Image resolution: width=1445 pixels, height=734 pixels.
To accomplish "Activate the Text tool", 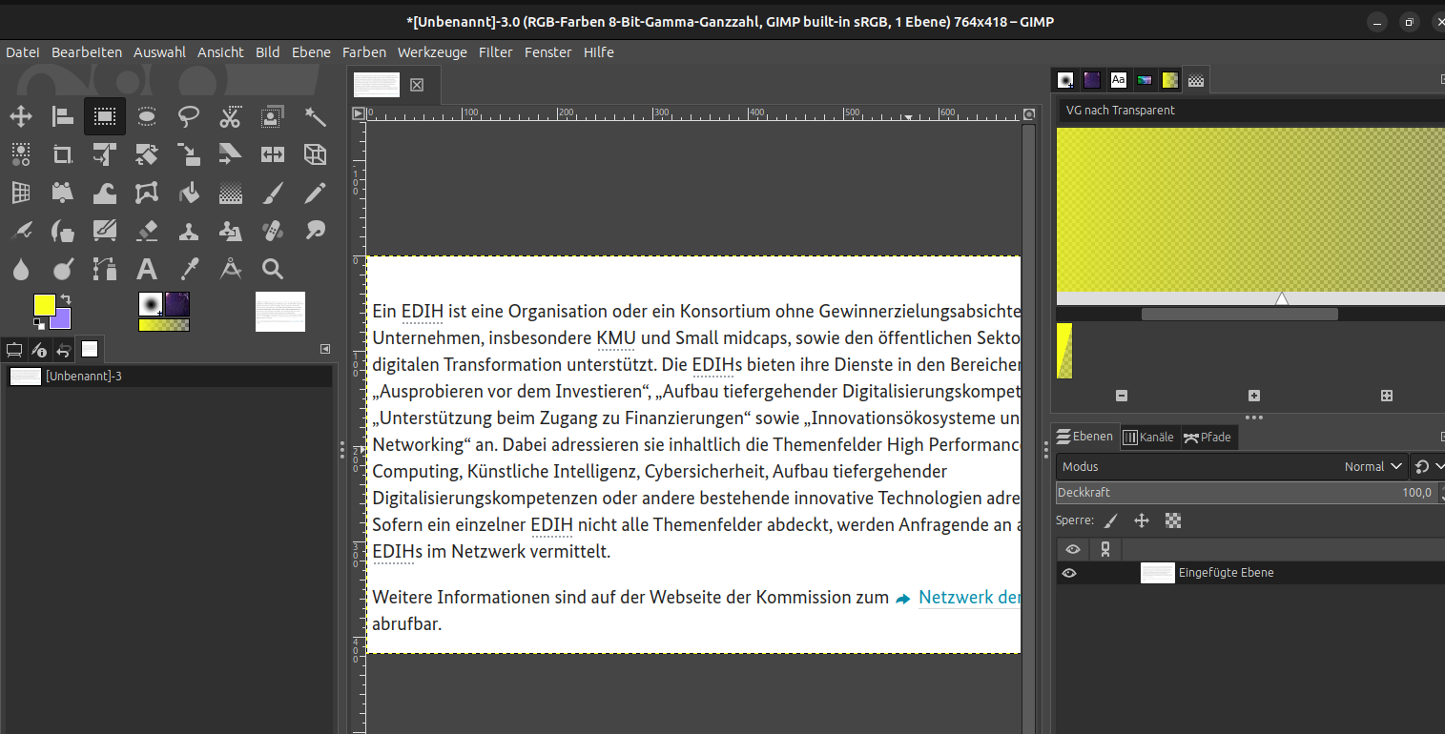I will [x=147, y=269].
